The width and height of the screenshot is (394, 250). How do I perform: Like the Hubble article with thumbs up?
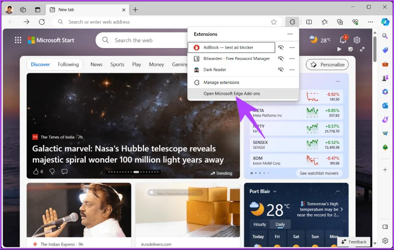point(36,171)
